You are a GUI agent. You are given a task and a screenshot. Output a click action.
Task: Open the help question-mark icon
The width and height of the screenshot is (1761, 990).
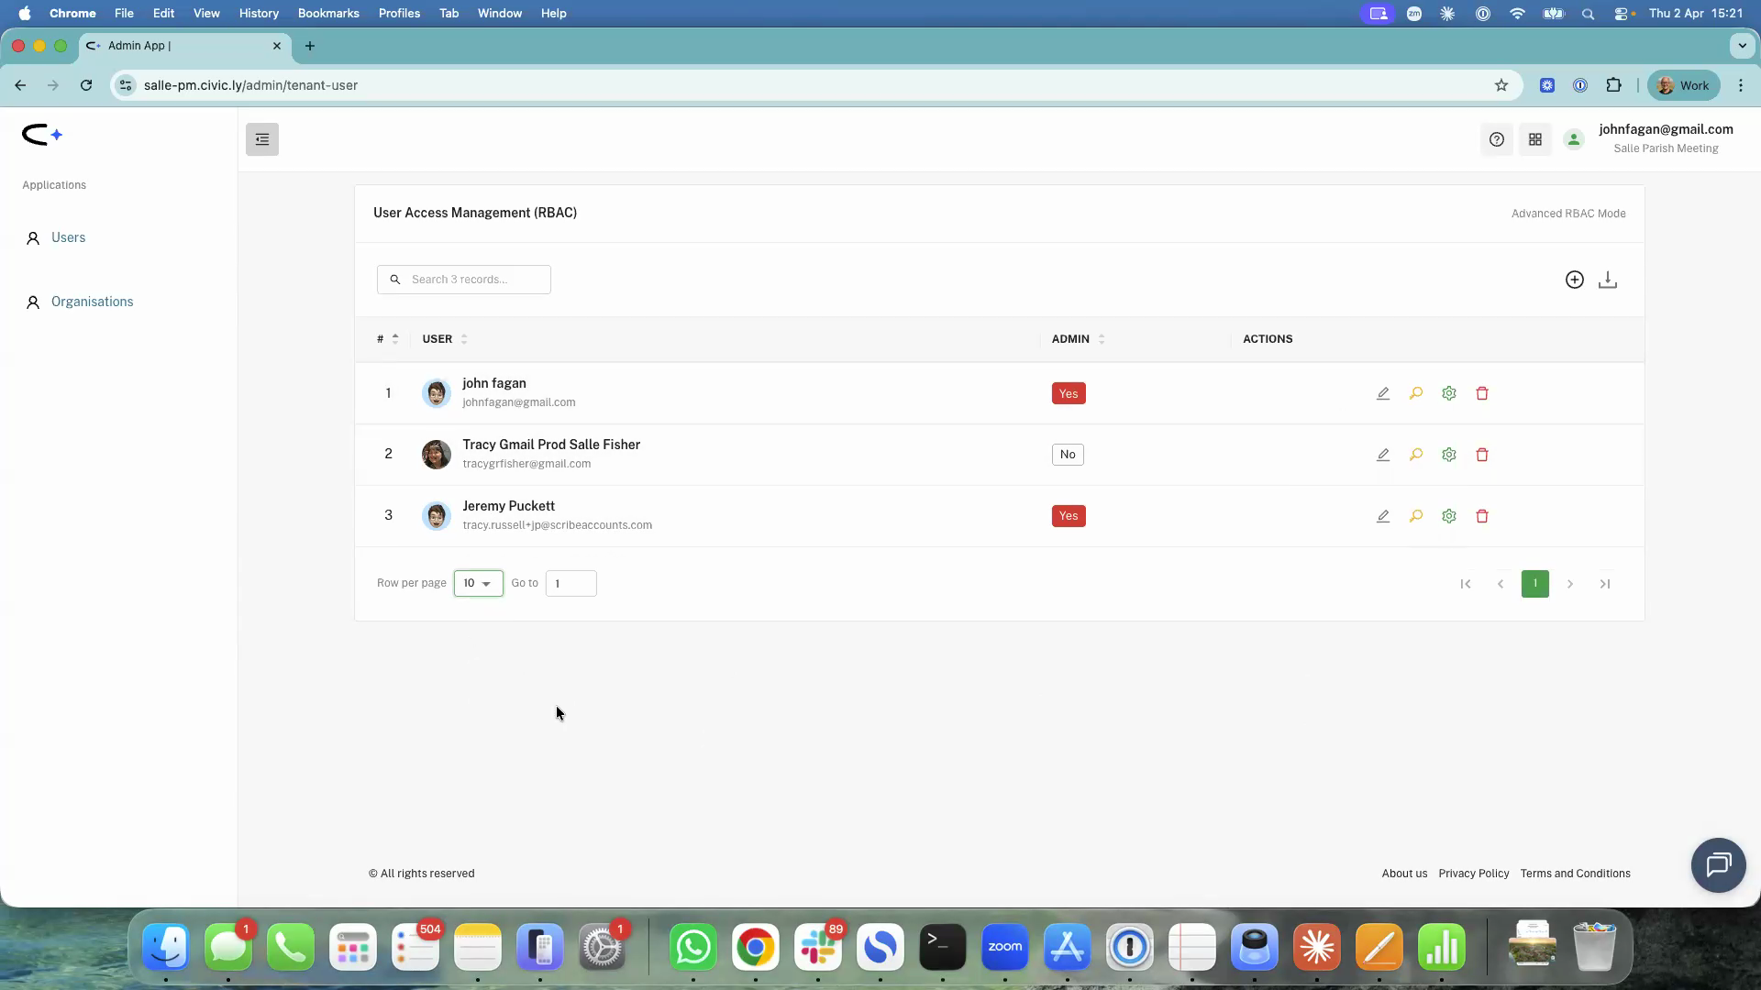(1497, 138)
